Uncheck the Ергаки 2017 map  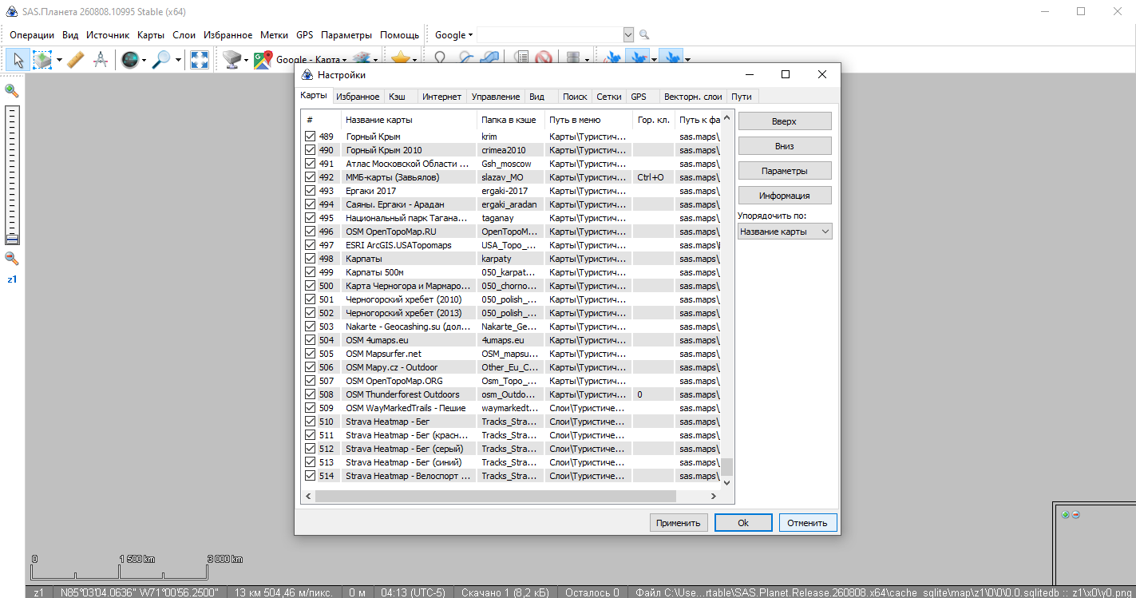pyautogui.click(x=310, y=191)
